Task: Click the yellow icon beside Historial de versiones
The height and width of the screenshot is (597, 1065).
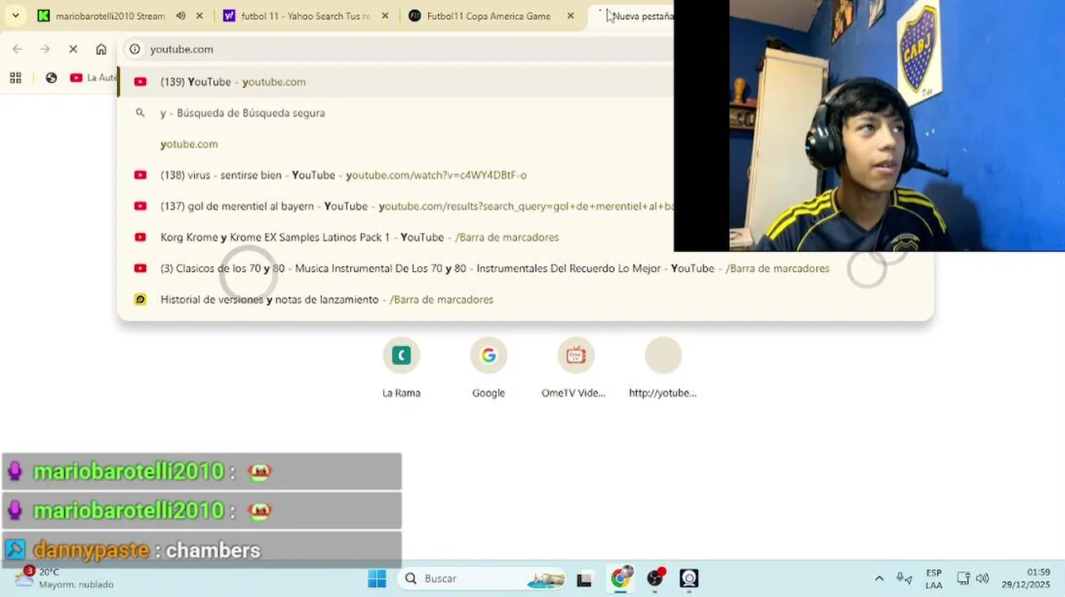Action: tap(140, 299)
